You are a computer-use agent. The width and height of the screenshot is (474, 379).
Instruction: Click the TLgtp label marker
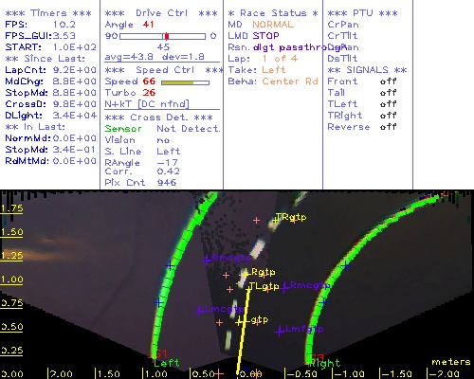[264, 286]
